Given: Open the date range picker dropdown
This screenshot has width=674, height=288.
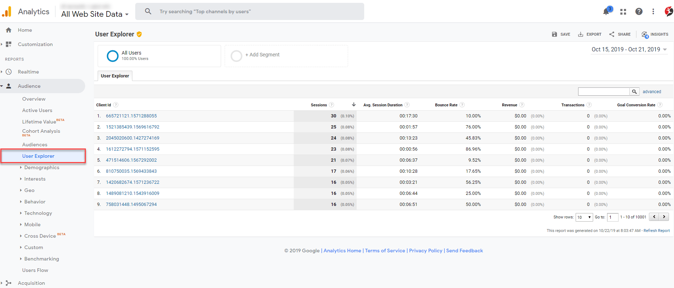Looking at the screenshot, I should point(629,50).
